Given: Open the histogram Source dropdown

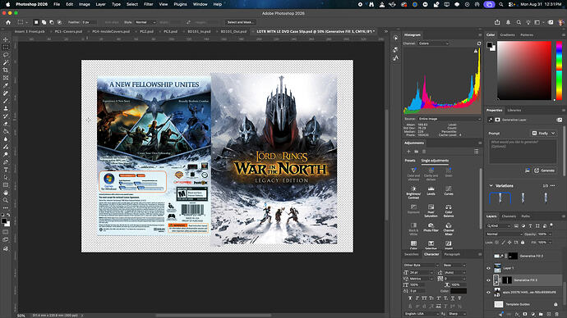Looking at the screenshot, I should (x=449, y=119).
